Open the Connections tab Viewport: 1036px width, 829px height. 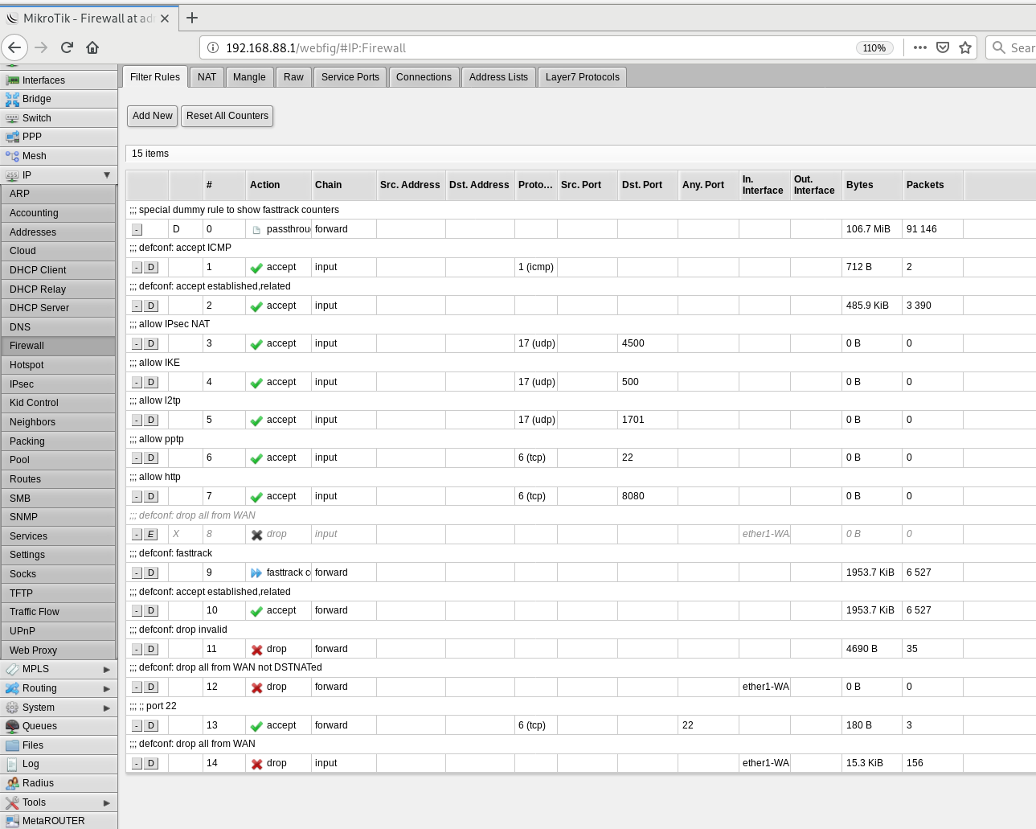[424, 77]
